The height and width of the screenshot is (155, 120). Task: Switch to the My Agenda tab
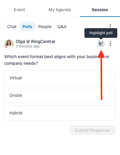60,10
